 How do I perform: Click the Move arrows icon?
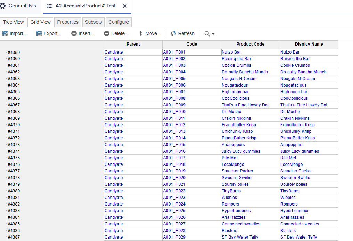141,34
